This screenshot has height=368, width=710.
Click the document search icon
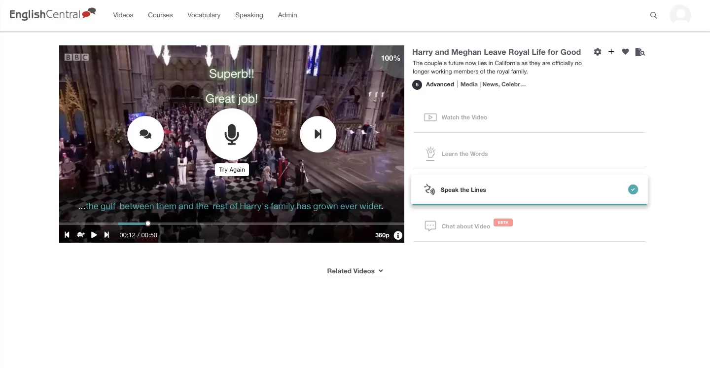pos(640,52)
